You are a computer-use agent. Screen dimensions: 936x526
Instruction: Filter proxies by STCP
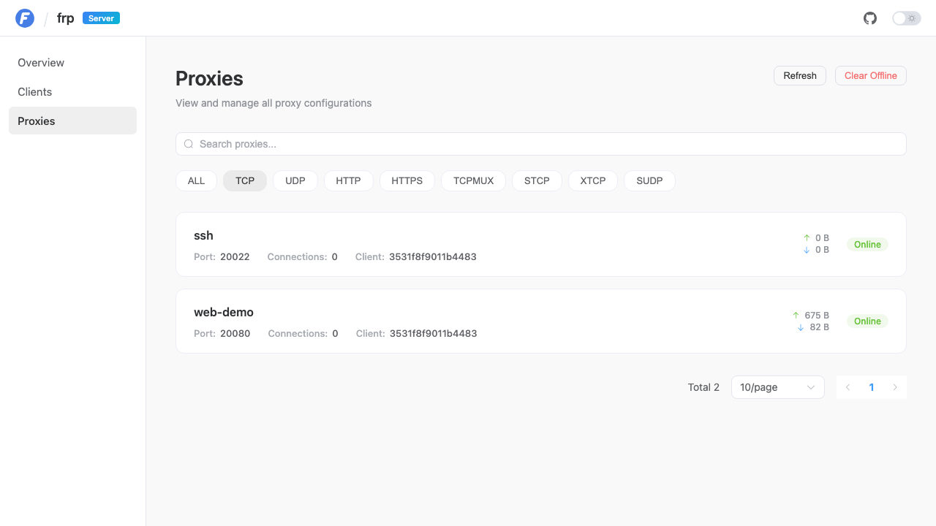point(537,180)
